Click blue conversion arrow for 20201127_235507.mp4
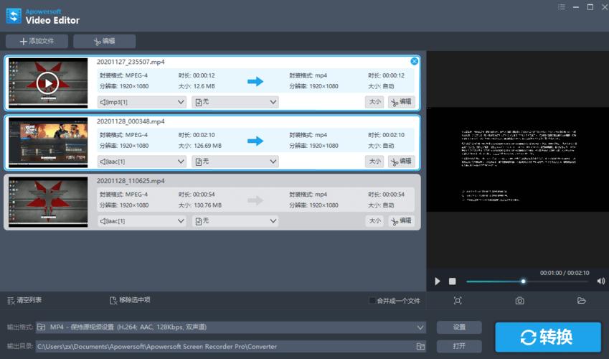Image resolution: width=609 pixels, height=359 pixels. tap(255, 81)
